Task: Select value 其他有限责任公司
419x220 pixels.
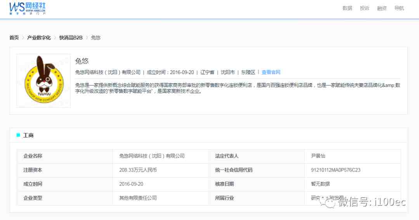Action: pos(138,198)
